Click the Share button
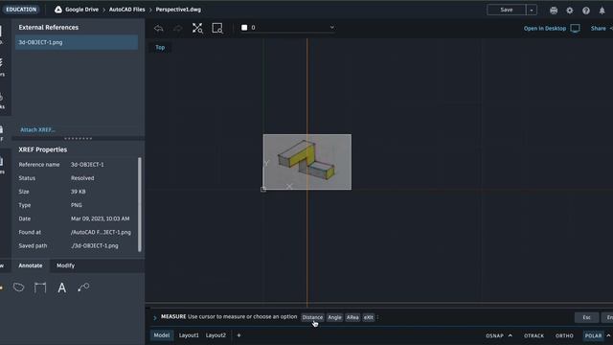This screenshot has height=345, width=613. pos(598,28)
